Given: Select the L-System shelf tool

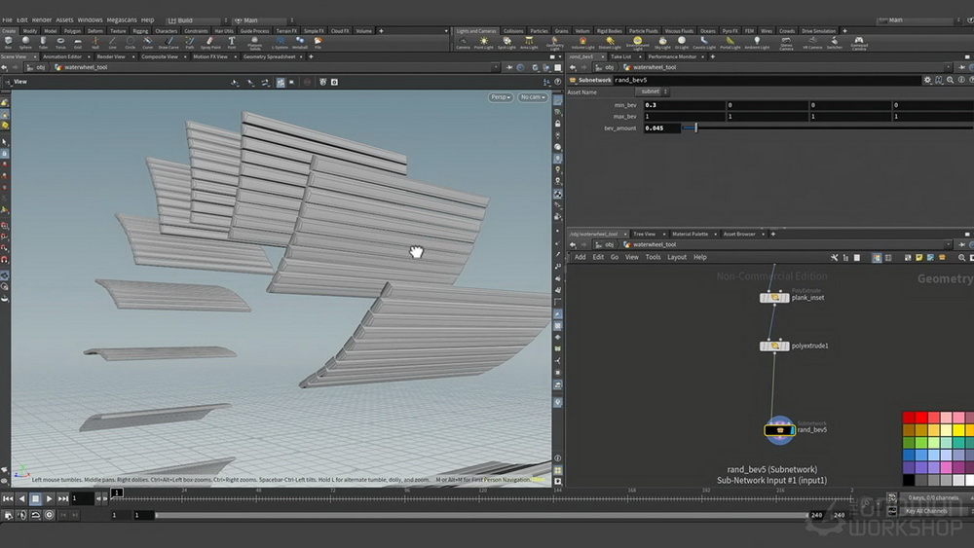Looking at the screenshot, I should [281, 42].
